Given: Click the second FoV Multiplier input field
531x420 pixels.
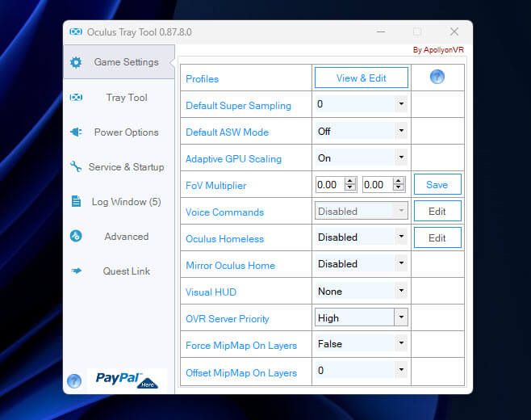Looking at the screenshot, I should 378,184.
